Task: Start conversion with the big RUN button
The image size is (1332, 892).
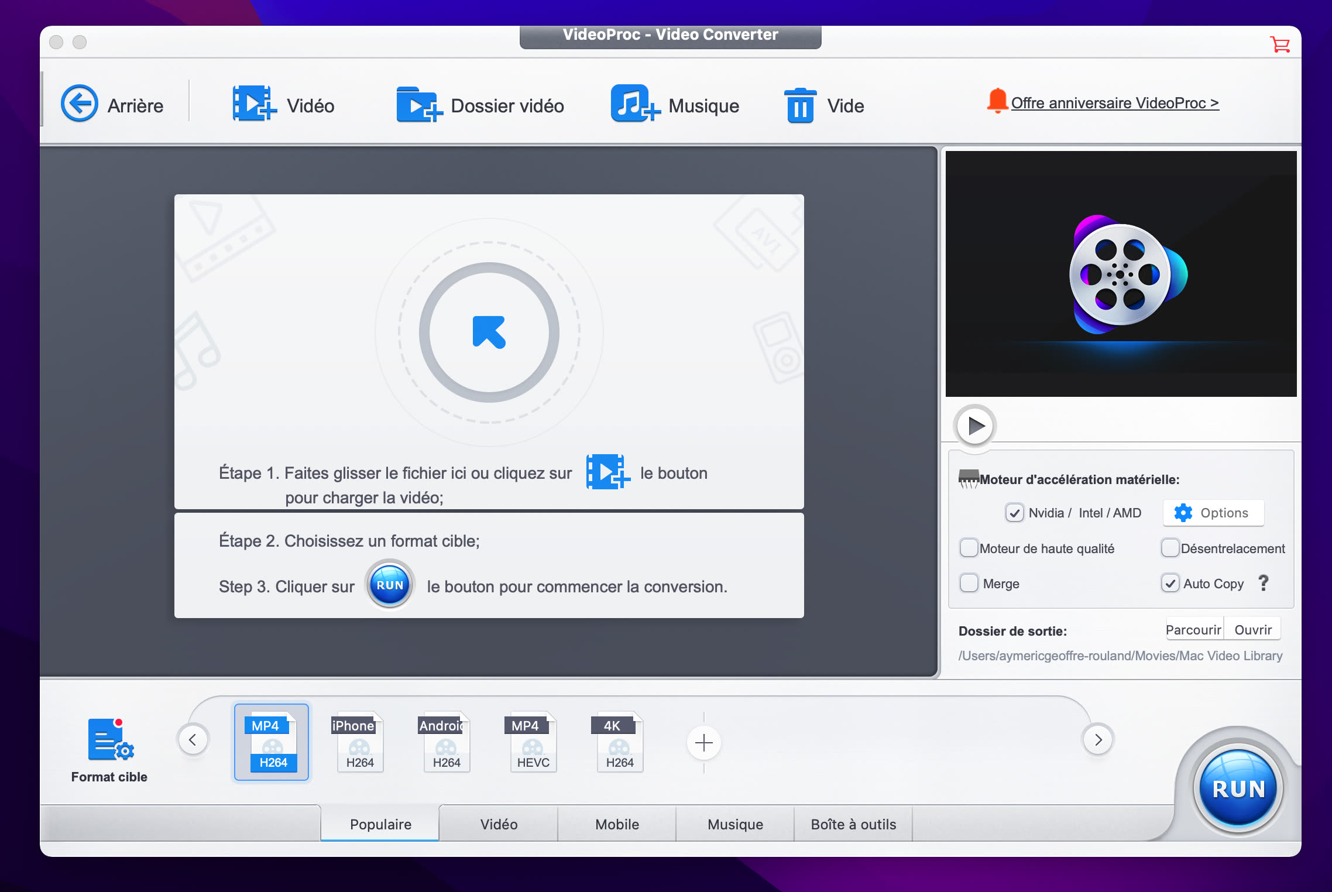Action: [x=1238, y=788]
